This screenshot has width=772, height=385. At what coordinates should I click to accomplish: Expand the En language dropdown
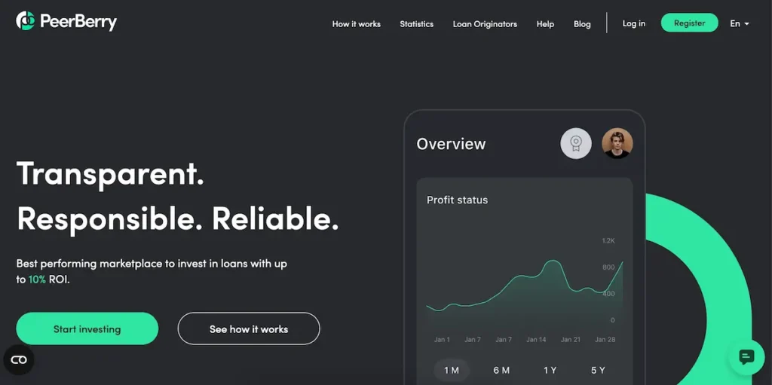tap(740, 23)
